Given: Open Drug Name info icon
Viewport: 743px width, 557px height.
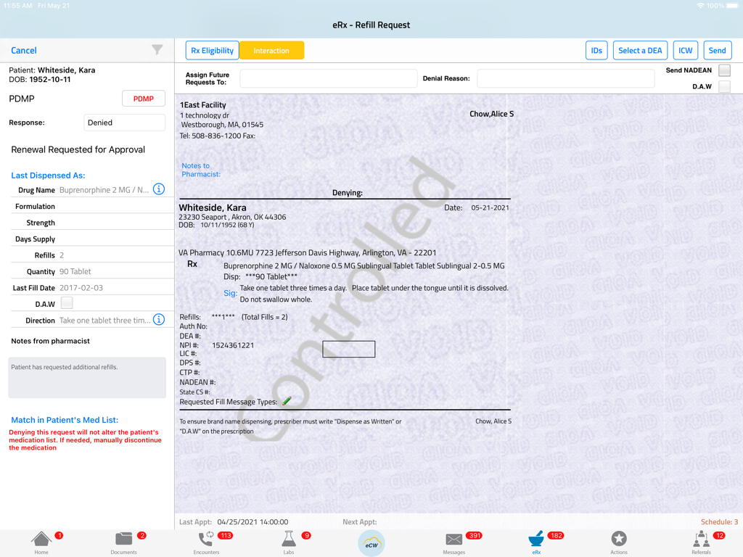Looking at the screenshot, I should click(x=159, y=189).
